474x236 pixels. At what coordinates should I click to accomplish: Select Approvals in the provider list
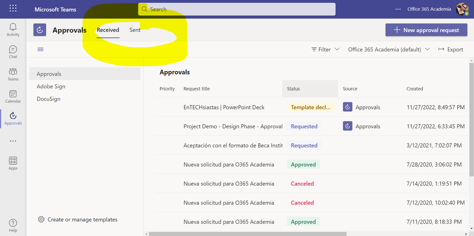coord(85,74)
